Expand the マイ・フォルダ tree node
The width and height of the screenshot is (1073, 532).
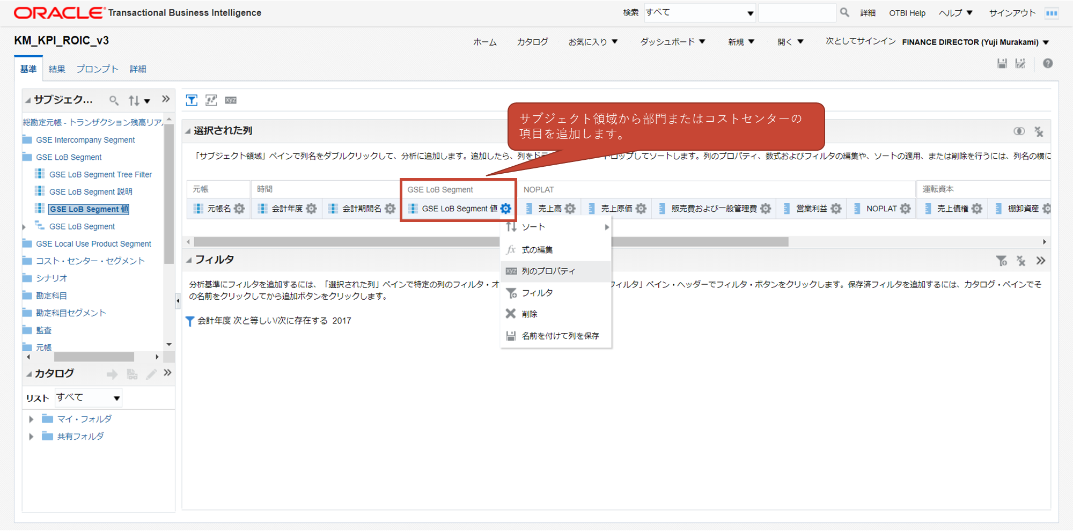pos(31,419)
